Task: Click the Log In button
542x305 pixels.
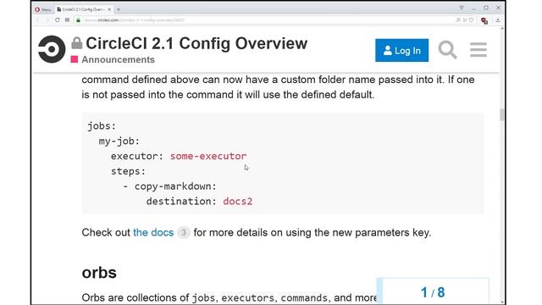Action: [401, 51]
